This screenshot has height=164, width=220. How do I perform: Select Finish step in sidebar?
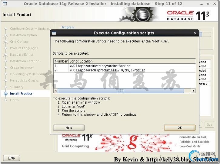(x=14, y=100)
